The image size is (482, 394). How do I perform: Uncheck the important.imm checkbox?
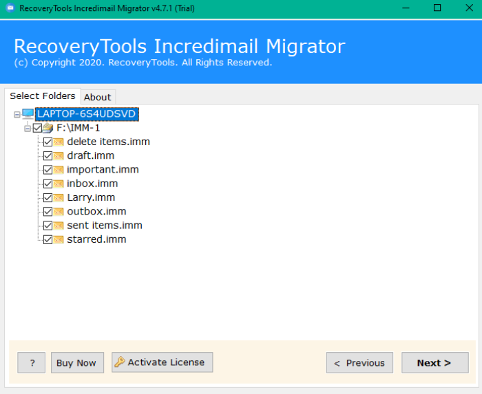tap(48, 170)
